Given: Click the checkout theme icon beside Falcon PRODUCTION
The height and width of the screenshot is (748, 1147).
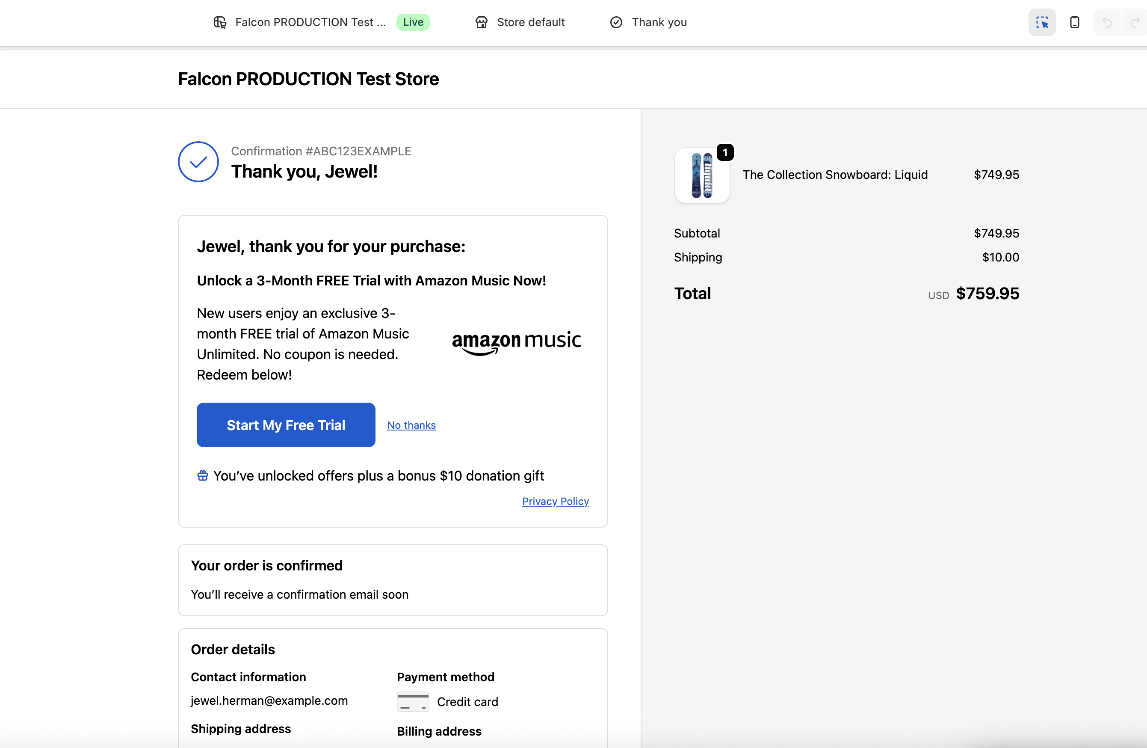Looking at the screenshot, I should coord(220,22).
